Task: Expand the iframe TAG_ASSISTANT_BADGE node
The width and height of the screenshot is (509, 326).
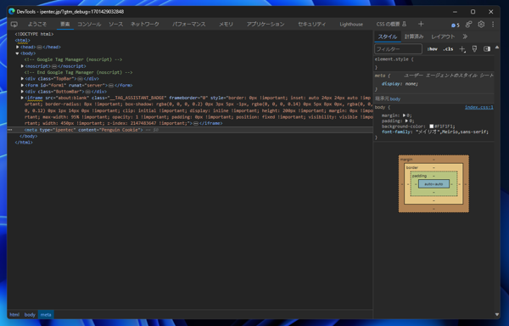Action: click(x=22, y=98)
